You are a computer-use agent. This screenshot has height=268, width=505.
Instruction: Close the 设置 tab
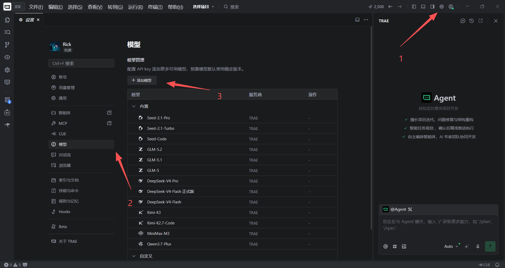[x=38, y=20]
